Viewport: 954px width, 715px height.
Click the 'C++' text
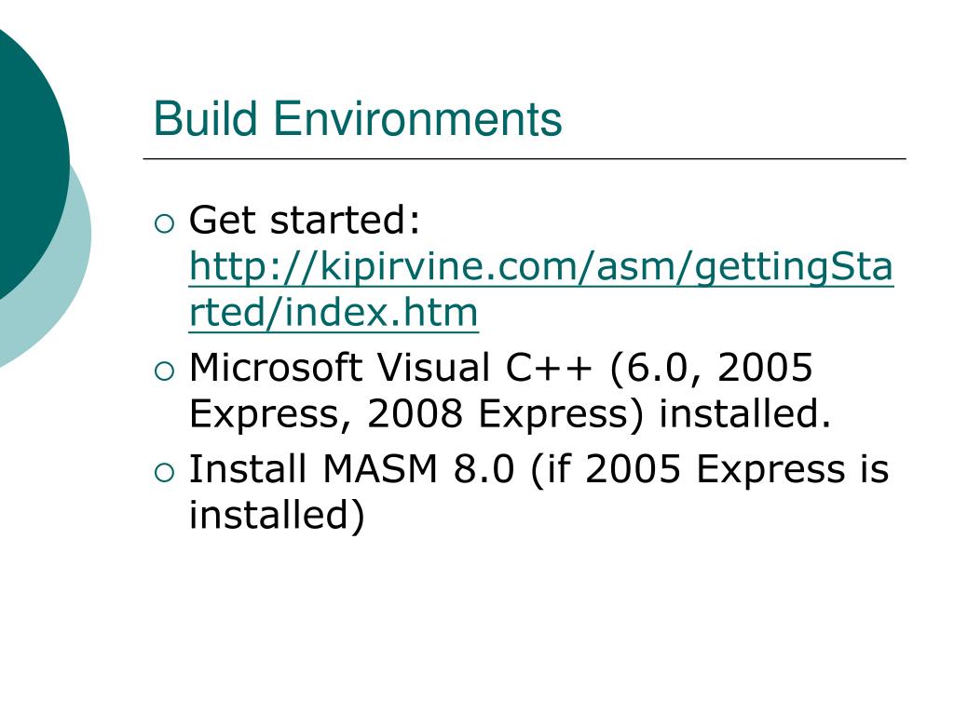(549, 367)
